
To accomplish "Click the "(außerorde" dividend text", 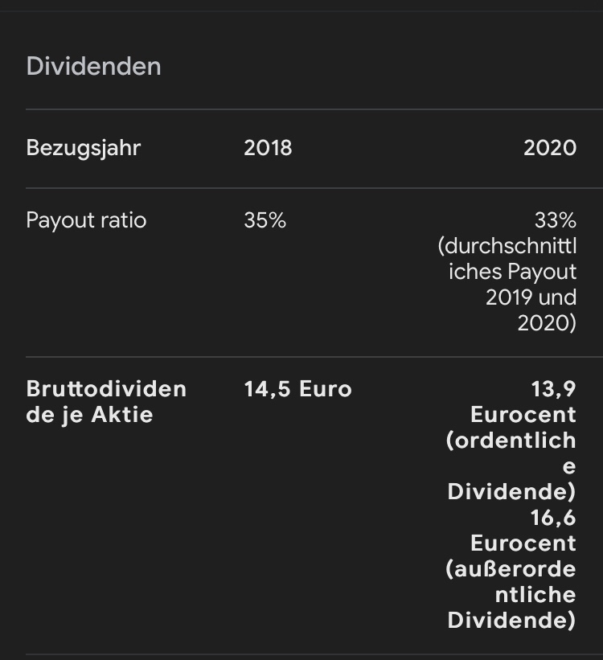I will [511, 569].
